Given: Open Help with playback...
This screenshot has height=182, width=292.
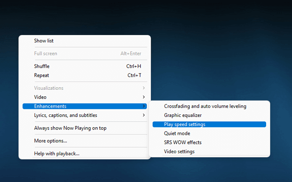Looking at the screenshot, I should pos(57,154).
